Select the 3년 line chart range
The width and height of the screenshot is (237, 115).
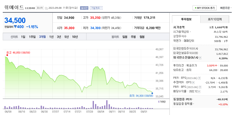(59, 37)
